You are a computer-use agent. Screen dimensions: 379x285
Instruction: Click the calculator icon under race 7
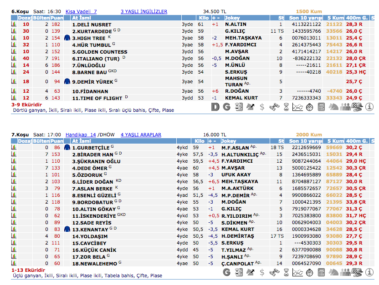(x=321, y=272)
